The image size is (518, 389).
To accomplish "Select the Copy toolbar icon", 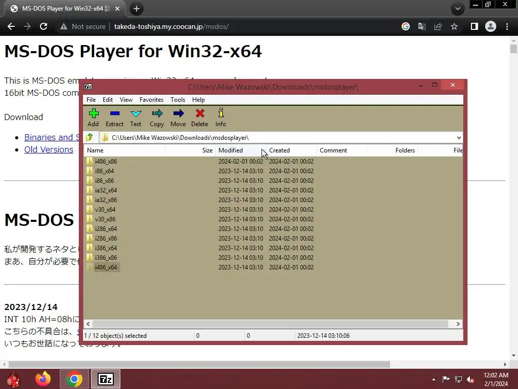I will click(x=157, y=113).
